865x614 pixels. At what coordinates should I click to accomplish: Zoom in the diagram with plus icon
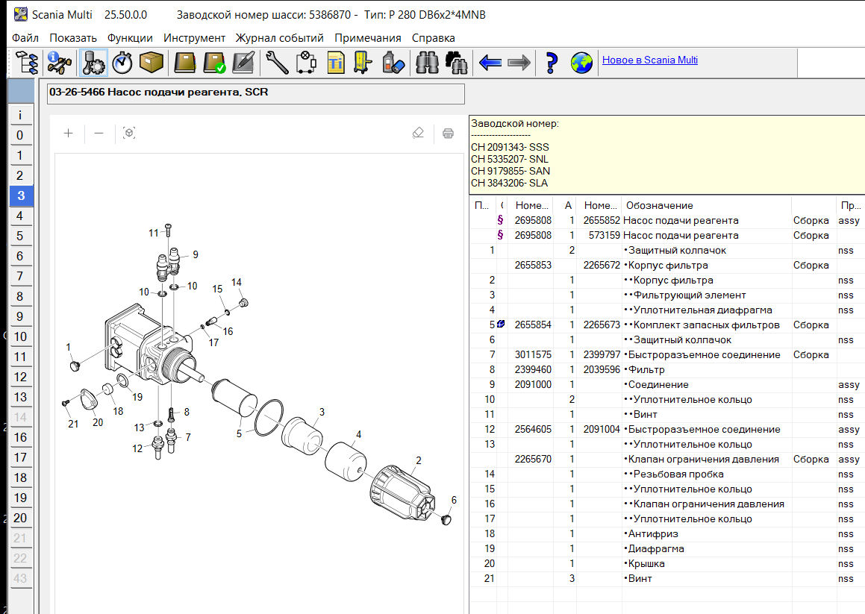[x=69, y=133]
